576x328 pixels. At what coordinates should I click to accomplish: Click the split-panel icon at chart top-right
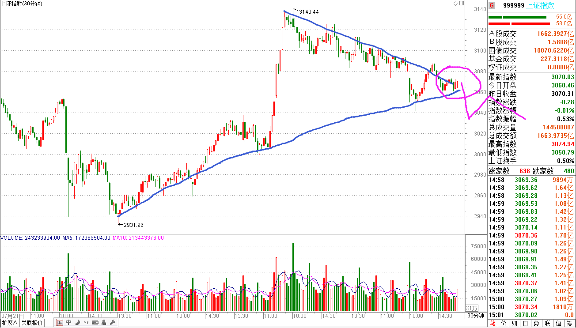click(462, 4)
